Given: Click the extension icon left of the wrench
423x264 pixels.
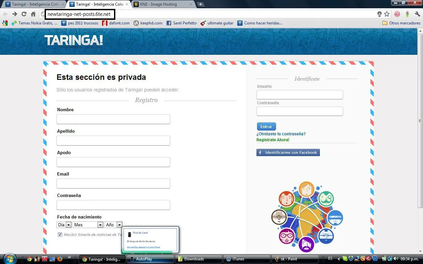Looking at the screenshot, I should tap(407, 14).
